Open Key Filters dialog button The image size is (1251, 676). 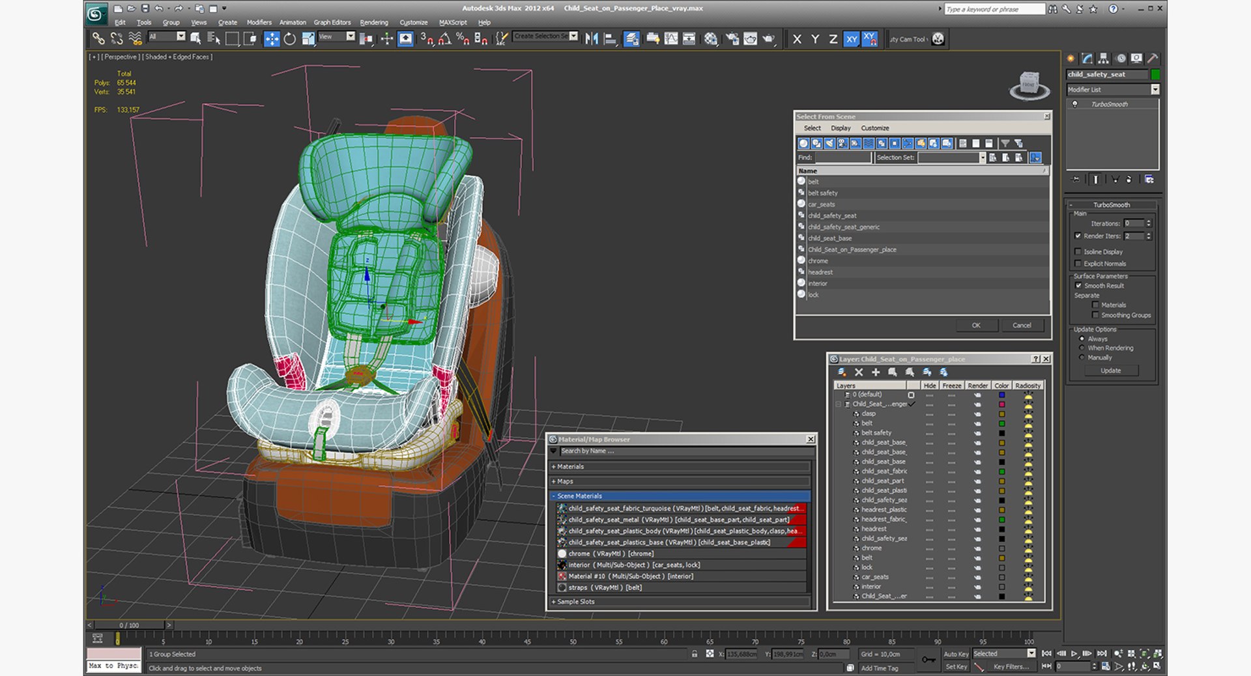click(x=1011, y=667)
